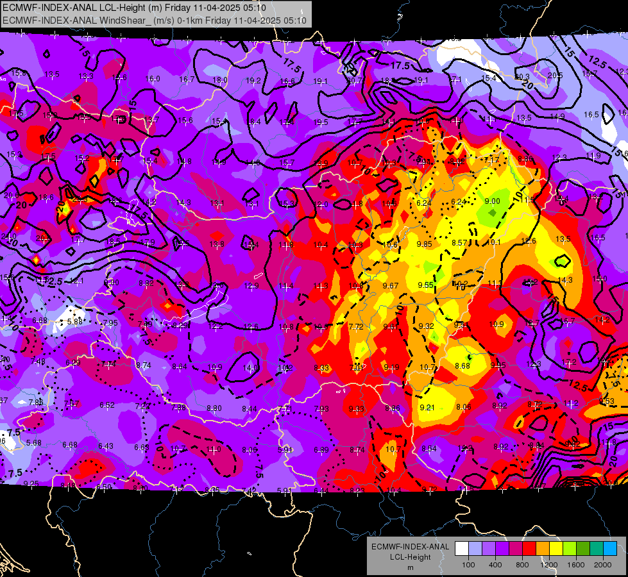Click the '9.32' grid value
The image size is (628, 577).
coord(426,326)
